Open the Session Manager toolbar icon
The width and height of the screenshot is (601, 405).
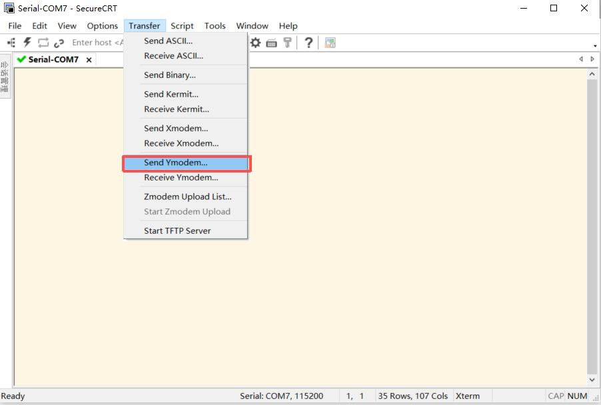(11, 43)
